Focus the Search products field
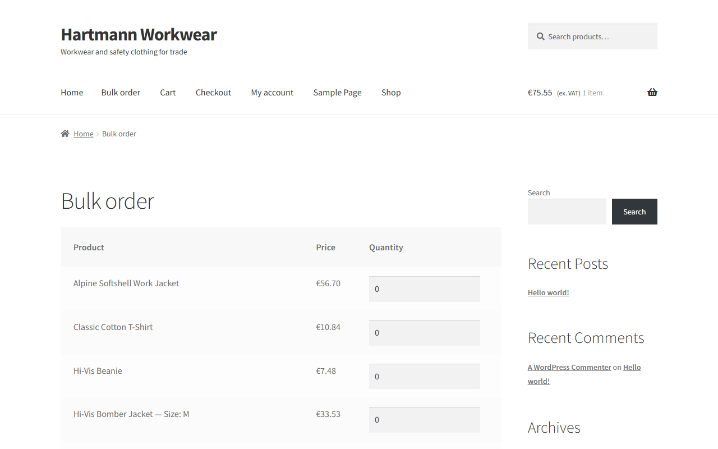718x449 pixels. [x=592, y=36]
